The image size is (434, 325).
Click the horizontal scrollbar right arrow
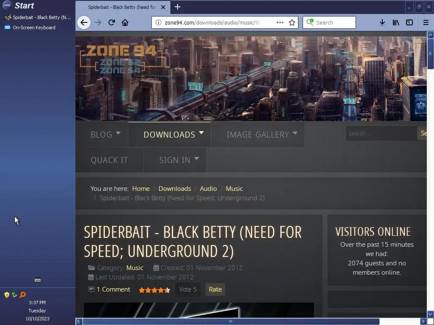click(423, 322)
